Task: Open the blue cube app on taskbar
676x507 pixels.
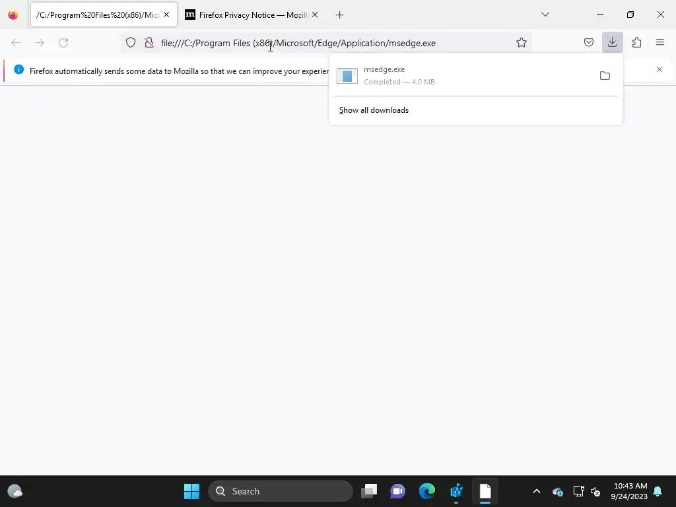Action: tap(456, 491)
